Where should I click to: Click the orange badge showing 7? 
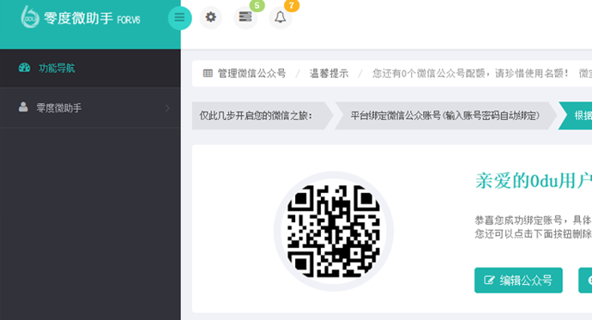pyautogui.click(x=292, y=6)
